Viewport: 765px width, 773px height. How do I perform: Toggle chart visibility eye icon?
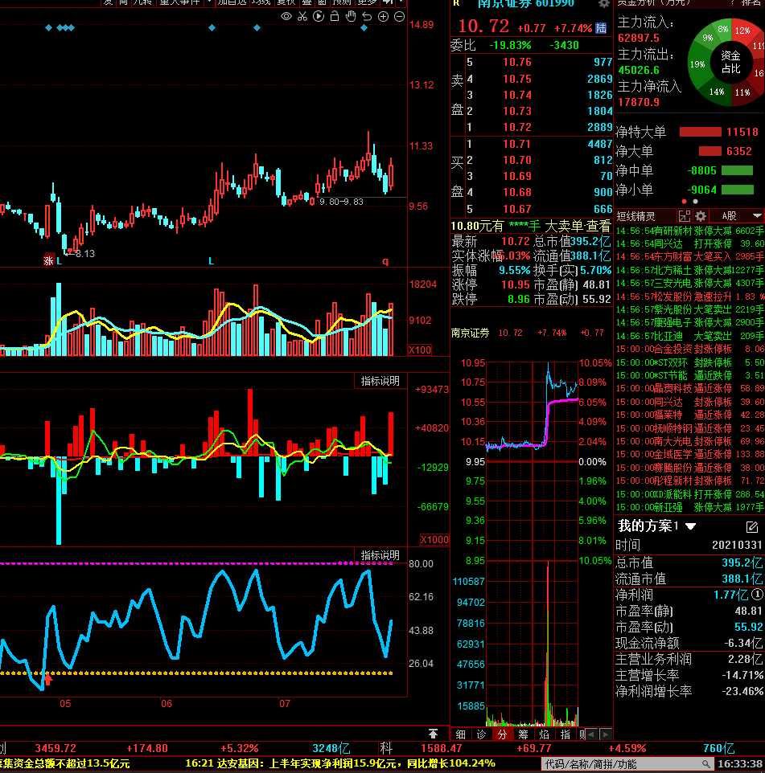286,16
